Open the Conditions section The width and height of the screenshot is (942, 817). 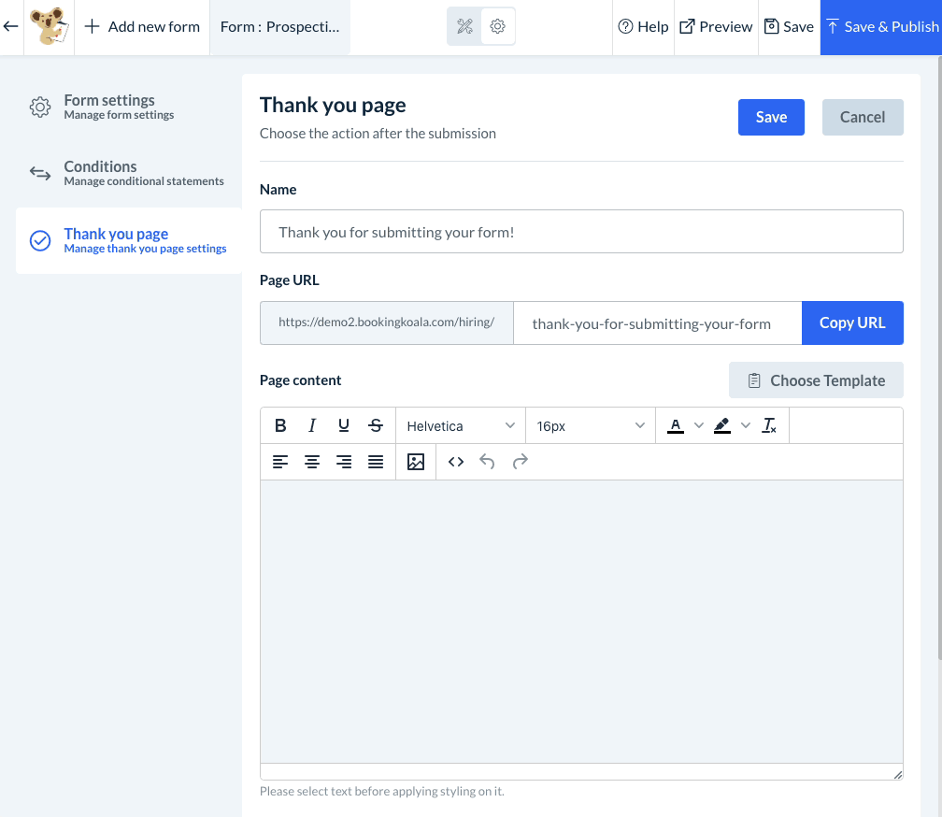(x=129, y=174)
